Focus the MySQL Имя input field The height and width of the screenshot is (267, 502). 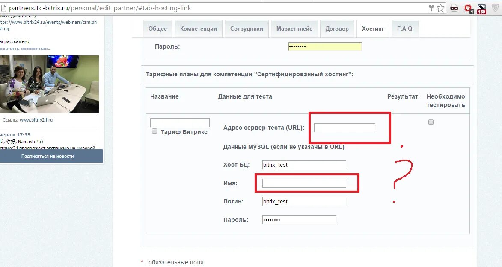tap(304, 183)
